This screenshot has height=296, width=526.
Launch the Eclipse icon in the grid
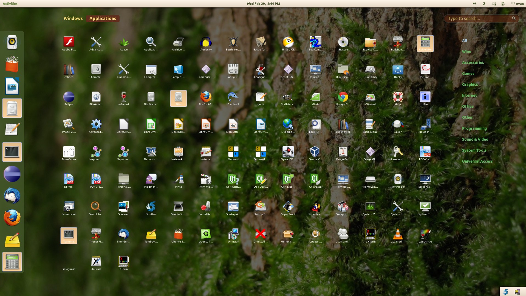pyautogui.click(x=69, y=98)
